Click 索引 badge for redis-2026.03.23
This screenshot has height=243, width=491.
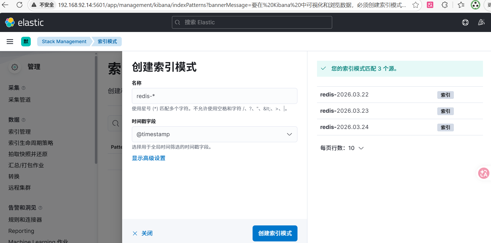pos(445,111)
